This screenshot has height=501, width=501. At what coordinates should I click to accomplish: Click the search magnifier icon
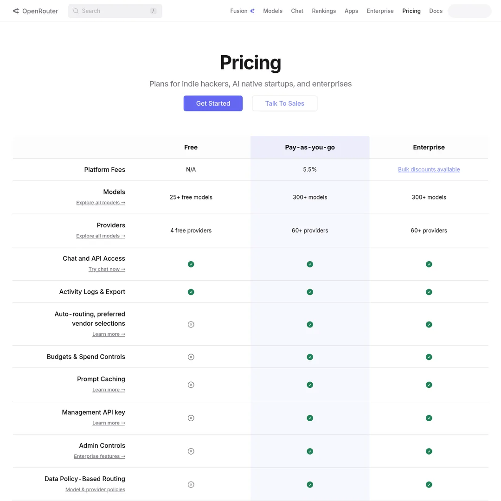coord(76,11)
